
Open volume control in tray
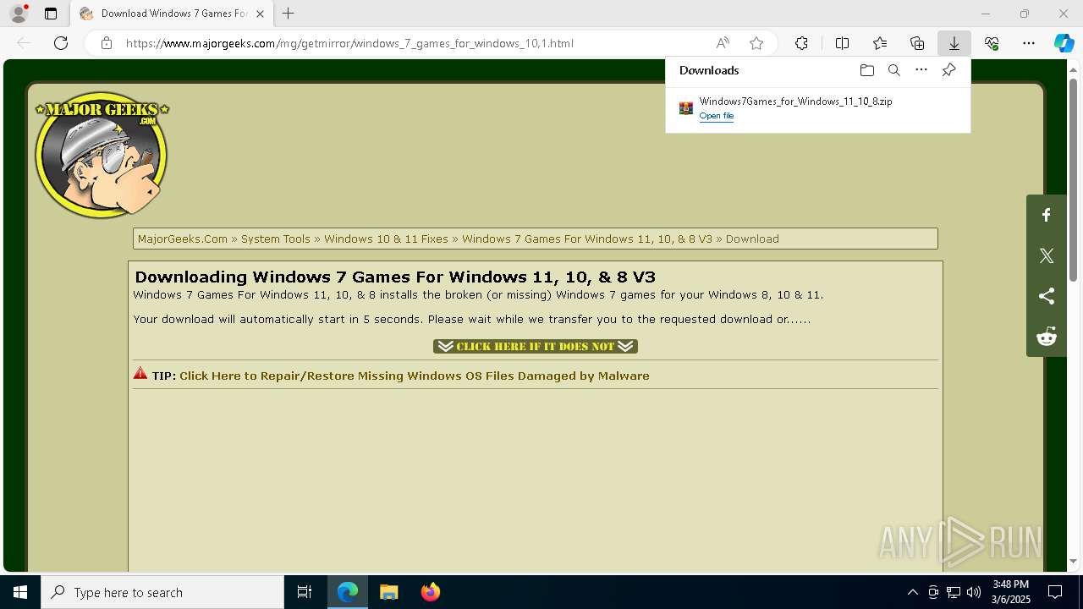974,592
